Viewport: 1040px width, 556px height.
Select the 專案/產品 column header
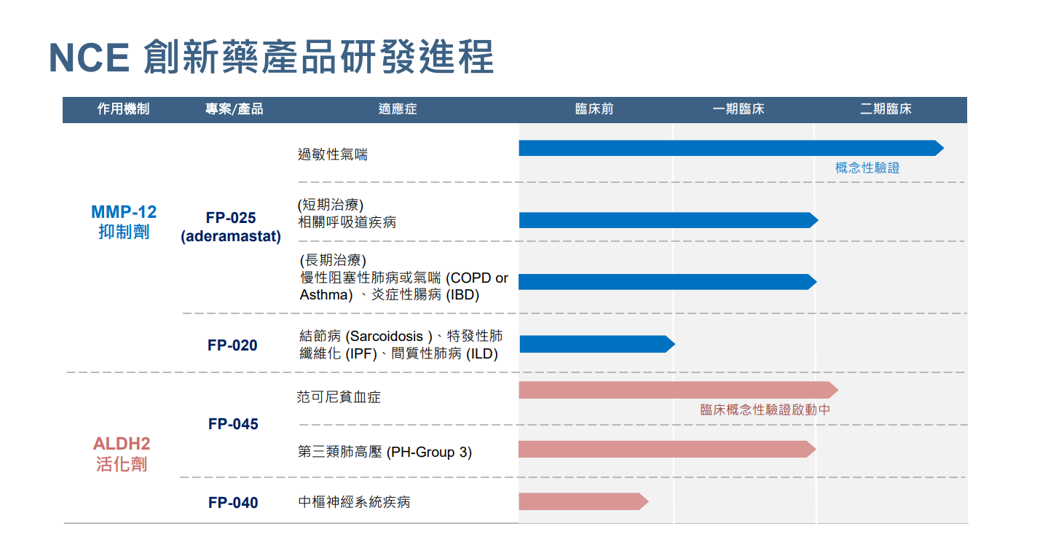[x=233, y=109]
